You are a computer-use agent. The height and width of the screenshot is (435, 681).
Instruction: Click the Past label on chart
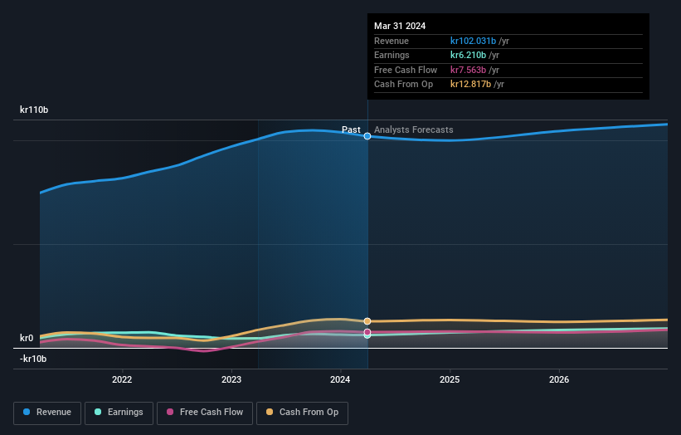point(351,130)
